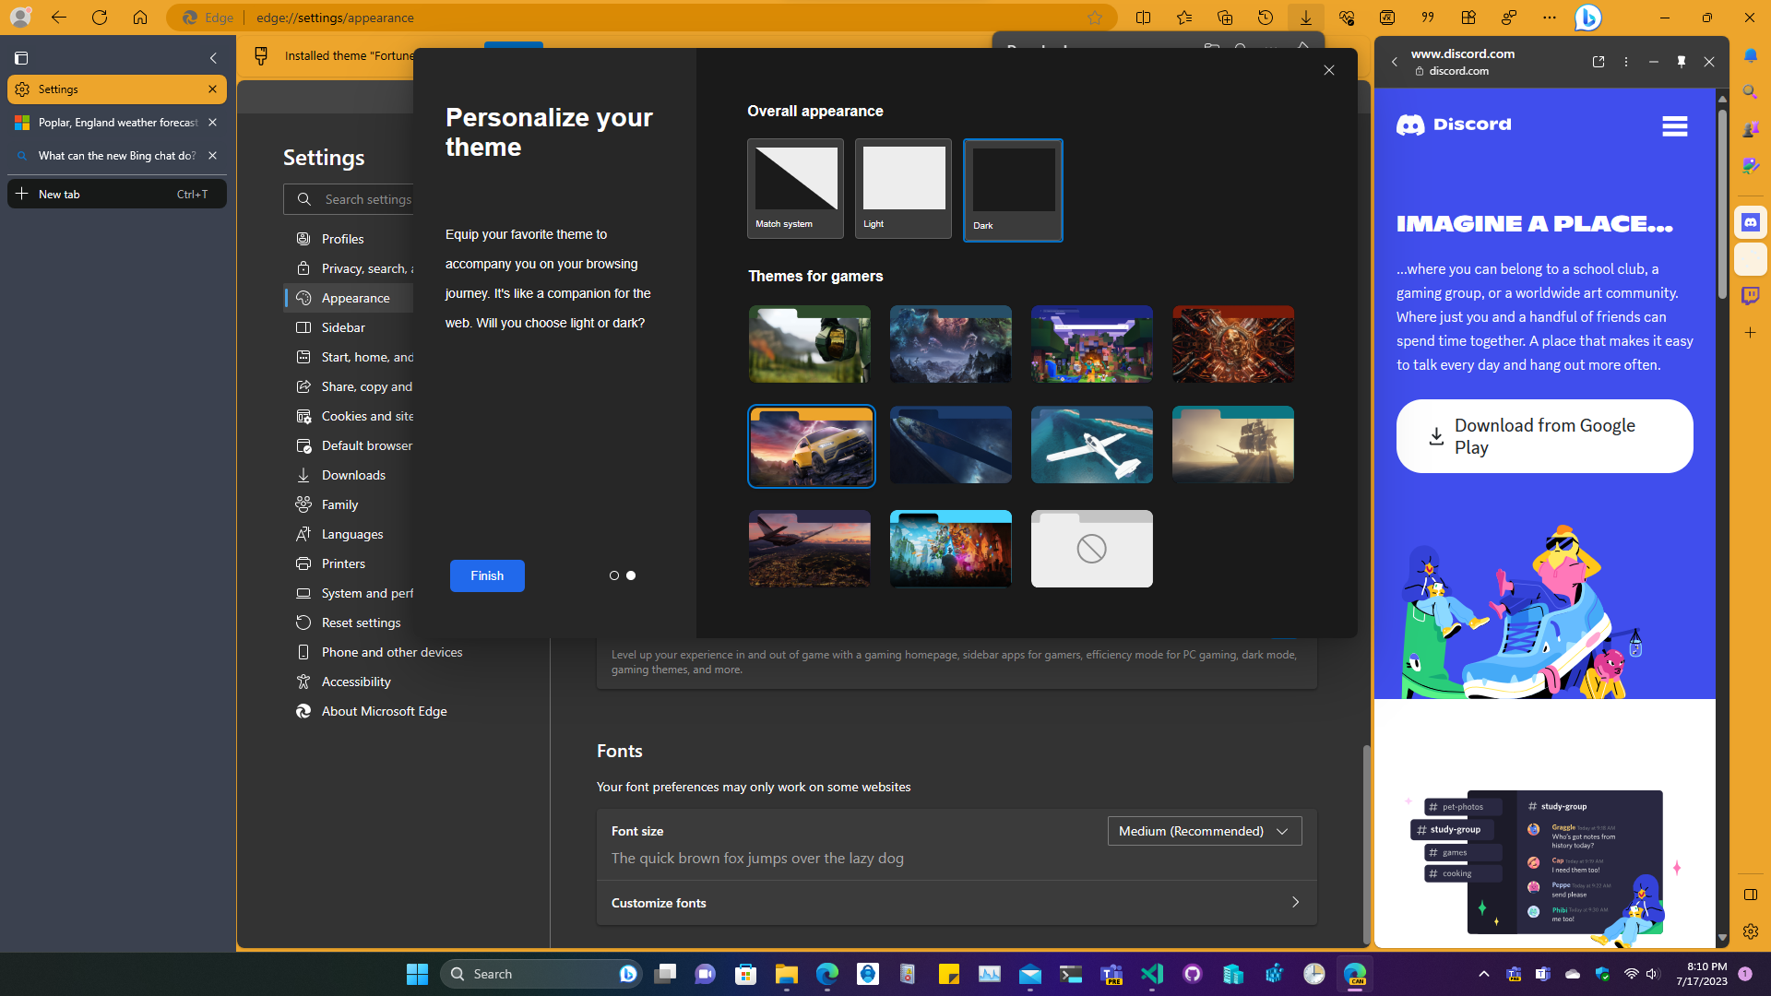Open taskbar clock showing 8:10 PM
This screenshot has width=1771, height=996.
[x=1702, y=974]
